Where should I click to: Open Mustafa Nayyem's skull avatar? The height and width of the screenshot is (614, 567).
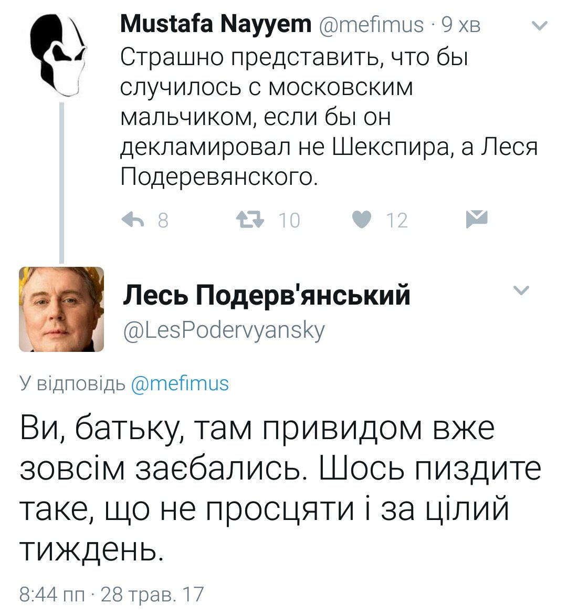58,55
